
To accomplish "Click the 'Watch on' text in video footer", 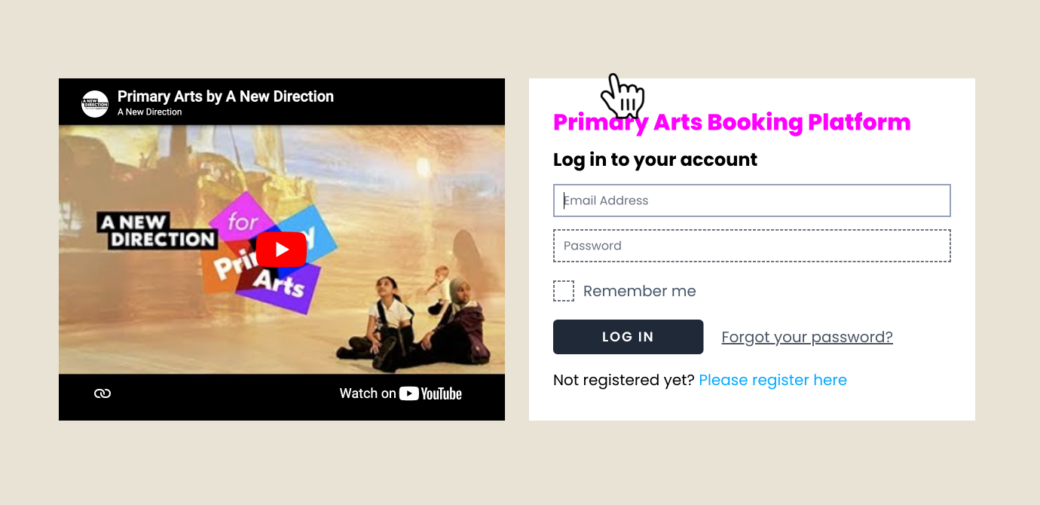I will 367,393.
